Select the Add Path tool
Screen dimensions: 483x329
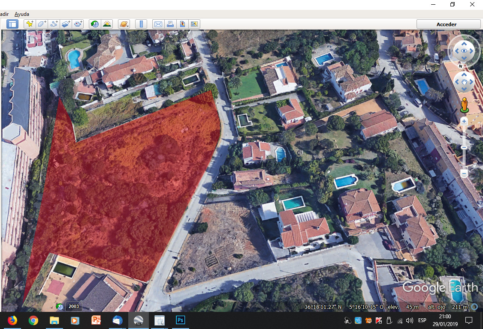click(x=54, y=24)
